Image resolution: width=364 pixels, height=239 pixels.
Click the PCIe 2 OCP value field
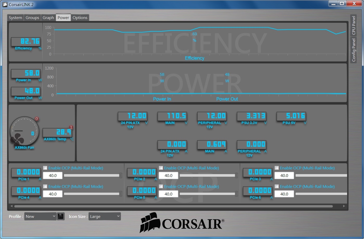[168, 175]
